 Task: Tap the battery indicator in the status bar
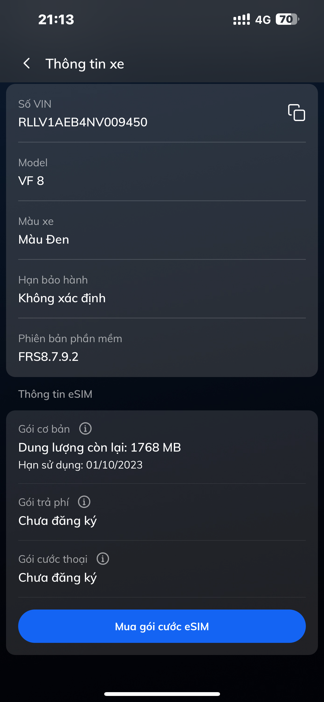287,19
